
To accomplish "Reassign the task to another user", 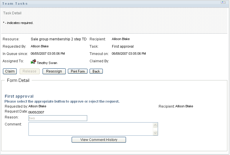I will click(54, 71).
